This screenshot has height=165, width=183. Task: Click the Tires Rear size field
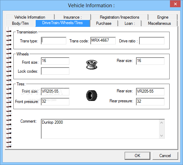[x=150, y=92]
